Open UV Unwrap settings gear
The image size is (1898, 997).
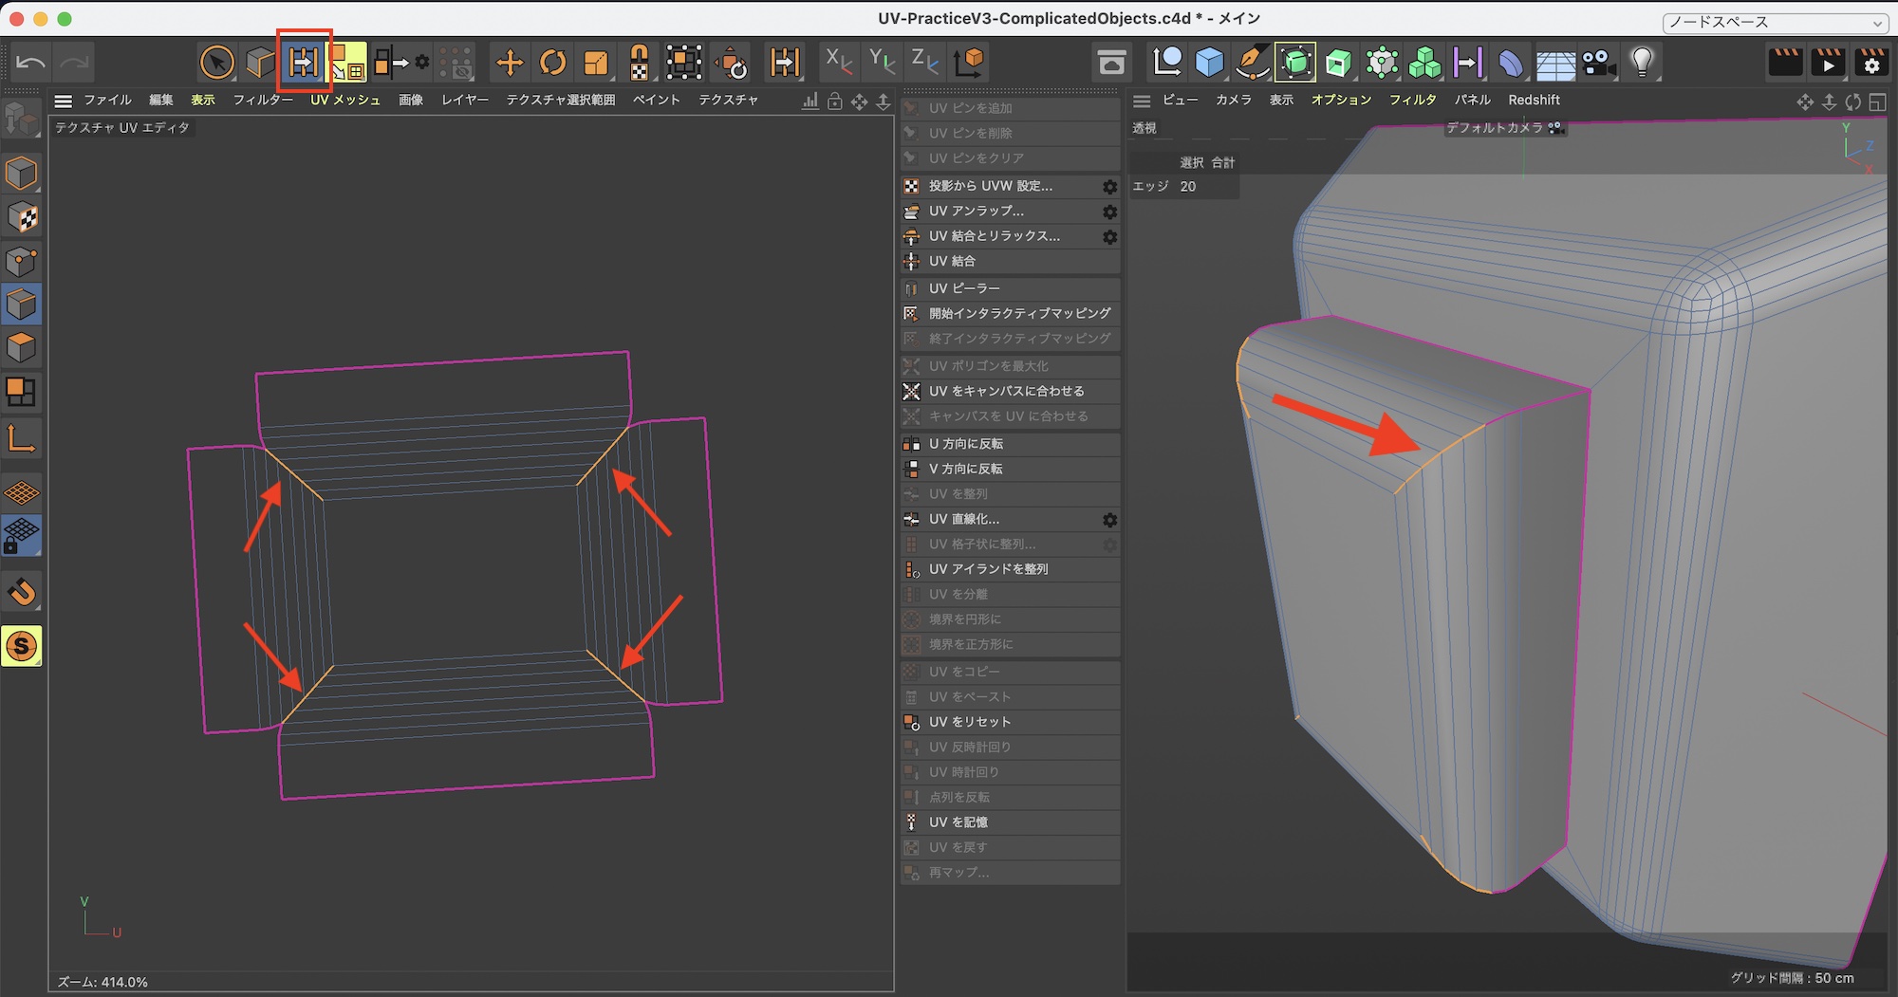1109,212
